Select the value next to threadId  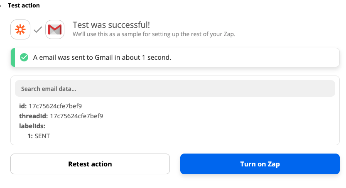coord(76,116)
